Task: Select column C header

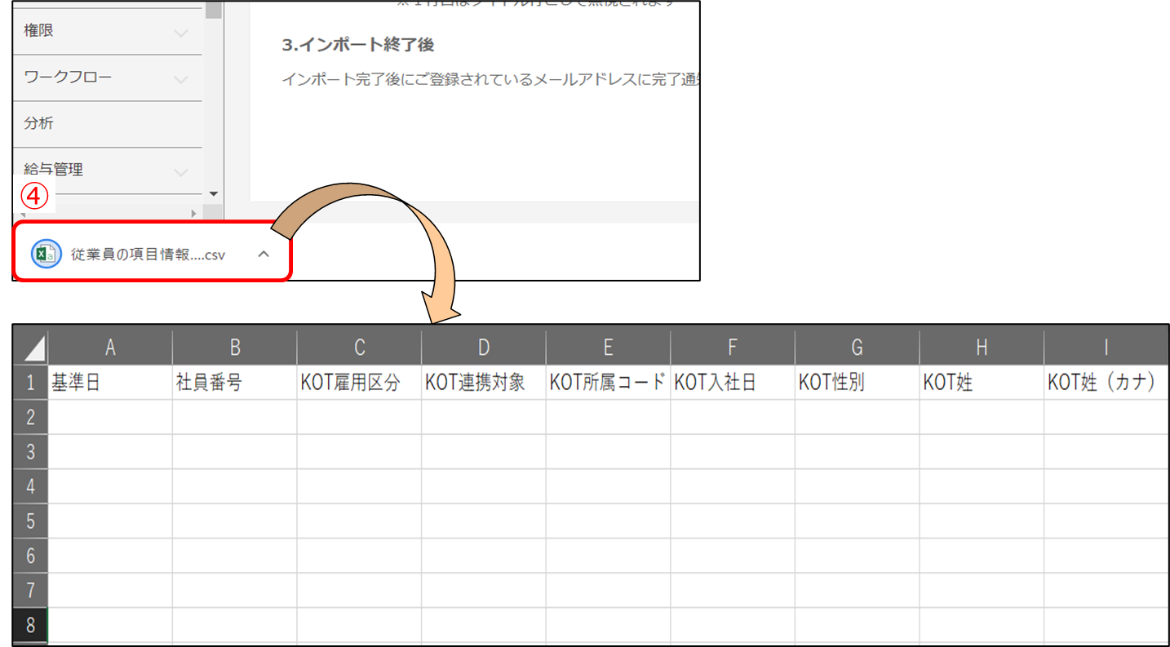Action: click(x=359, y=348)
